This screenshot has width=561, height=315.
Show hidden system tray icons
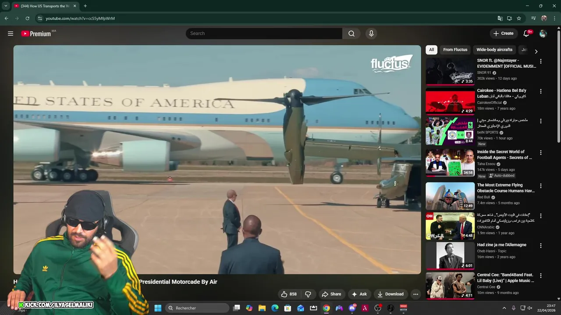point(504,308)
